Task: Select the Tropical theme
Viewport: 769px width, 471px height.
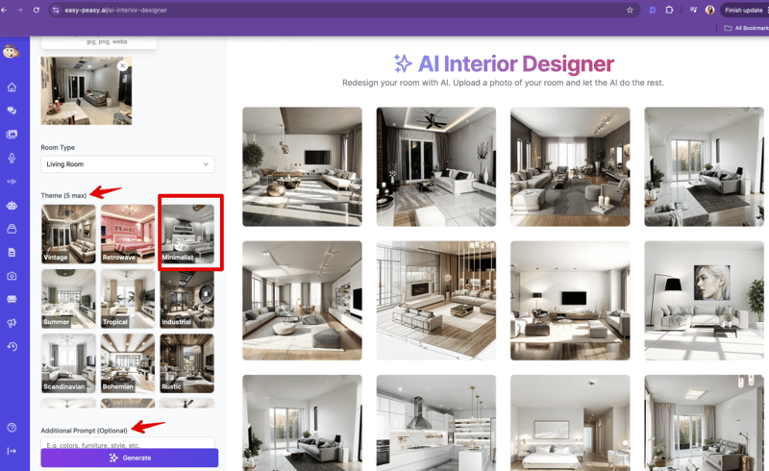Action: coord(128,299)
